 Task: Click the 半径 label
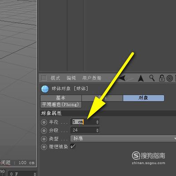pos(54,122)
